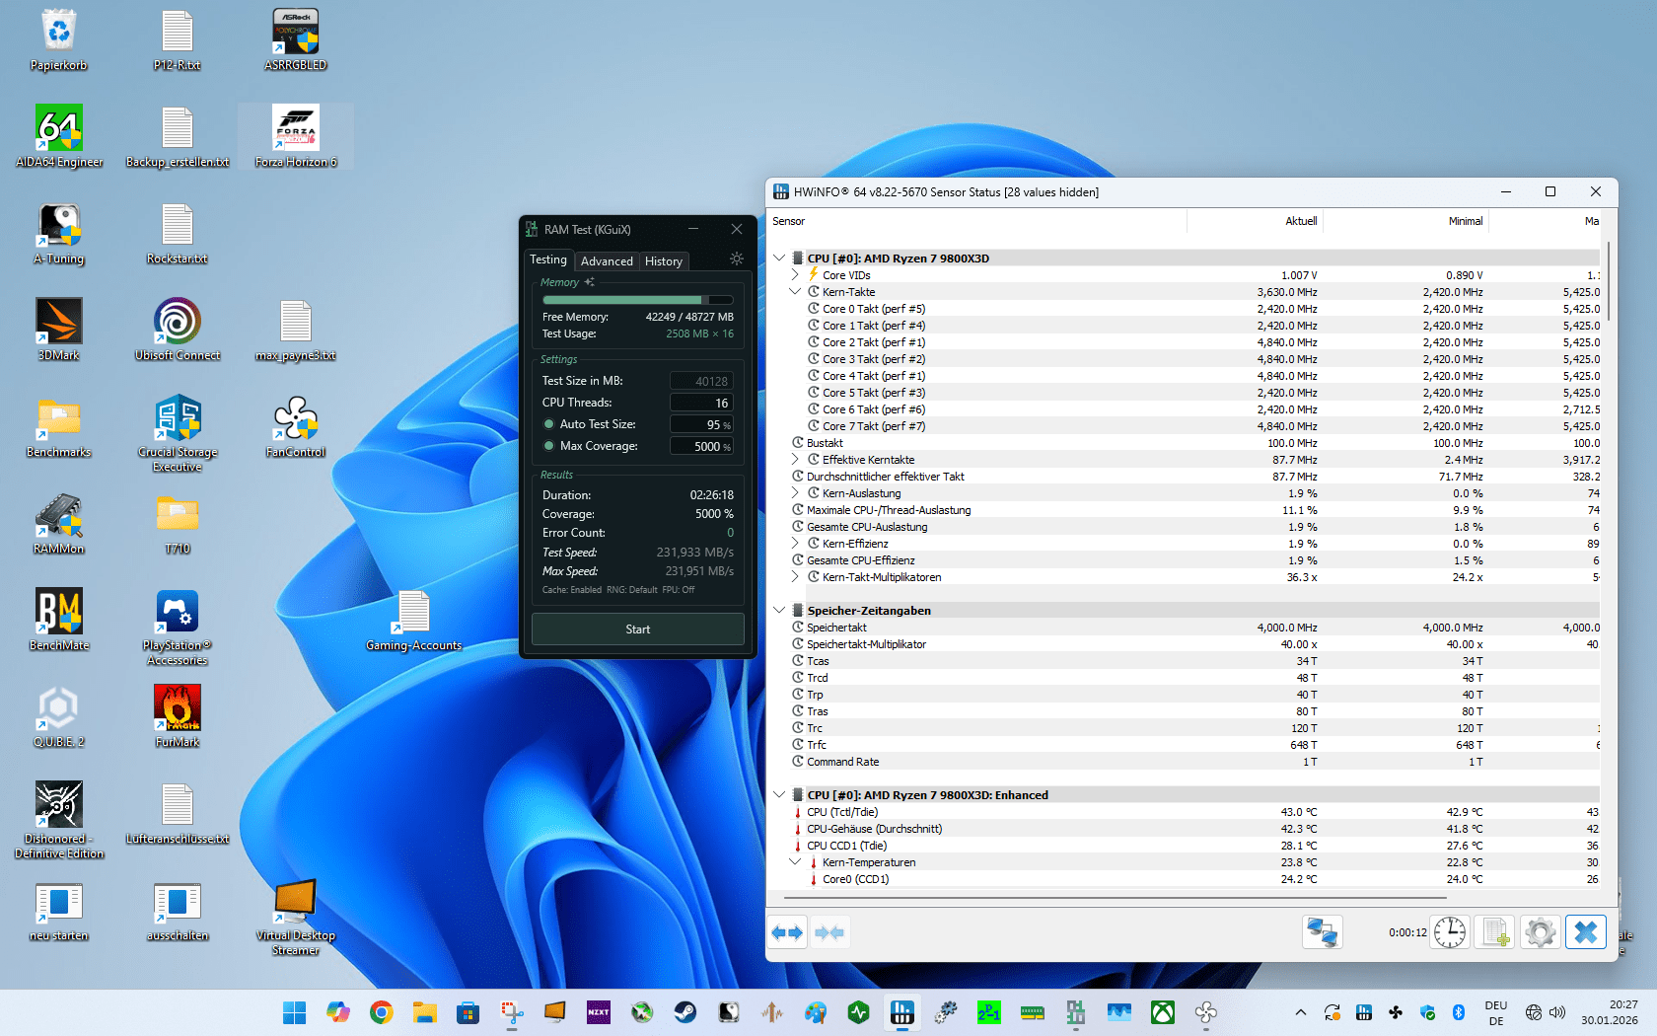Expand the Core VIDs row
Screen dimensions: 1657x1036
(x=795, y=275)
